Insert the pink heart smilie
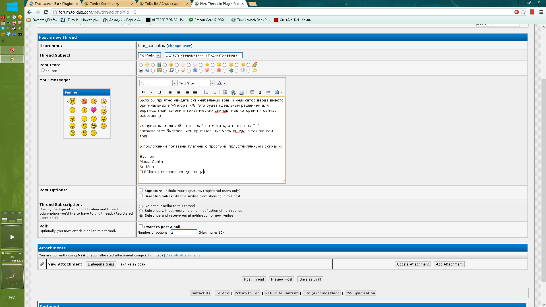 (94, 110)
